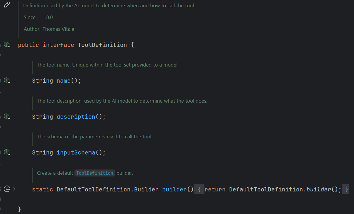
Task: Expand the folded builder() method using gutter chevron
Action: point(14,189)
